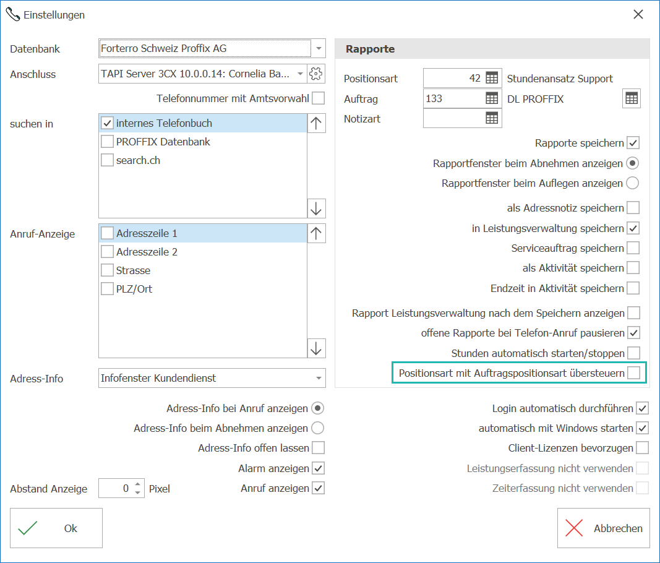Viewport: 660px width, 563px height.
Task: Click the Abbrechen button
Action: 604,528
